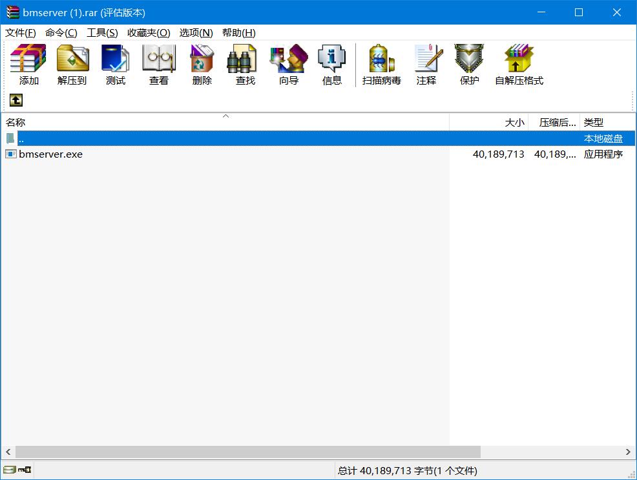This screenshot has width=637, height=480.
Task: Click the drive icon in status bar
Action: [9, 470]
